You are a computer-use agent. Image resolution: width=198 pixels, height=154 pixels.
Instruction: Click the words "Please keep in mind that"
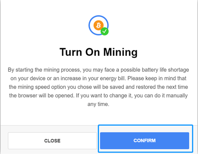click(x=157, y=78)
